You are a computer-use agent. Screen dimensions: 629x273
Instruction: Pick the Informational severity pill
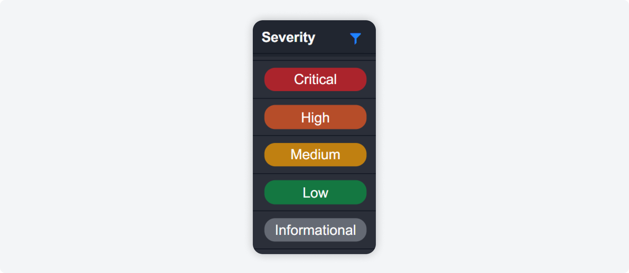315,230
